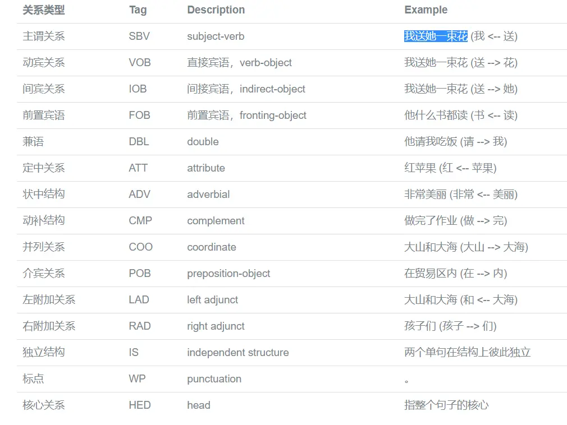
Task: Click the 直接宾语, verb-object description
Action: click(239, 62)
